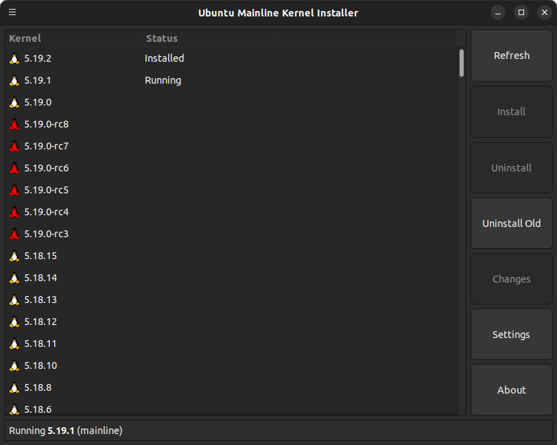
Task: Click red Tux icon beside 5.19.0-rc7
Action: [x=14, y=146]
